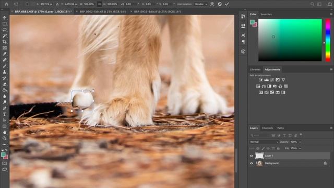Switch to BRP_0912-Edit document tab
The image size is (334, 188).
158,11
